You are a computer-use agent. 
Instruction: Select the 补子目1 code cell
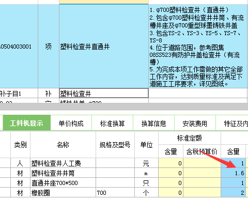point(19,94)
